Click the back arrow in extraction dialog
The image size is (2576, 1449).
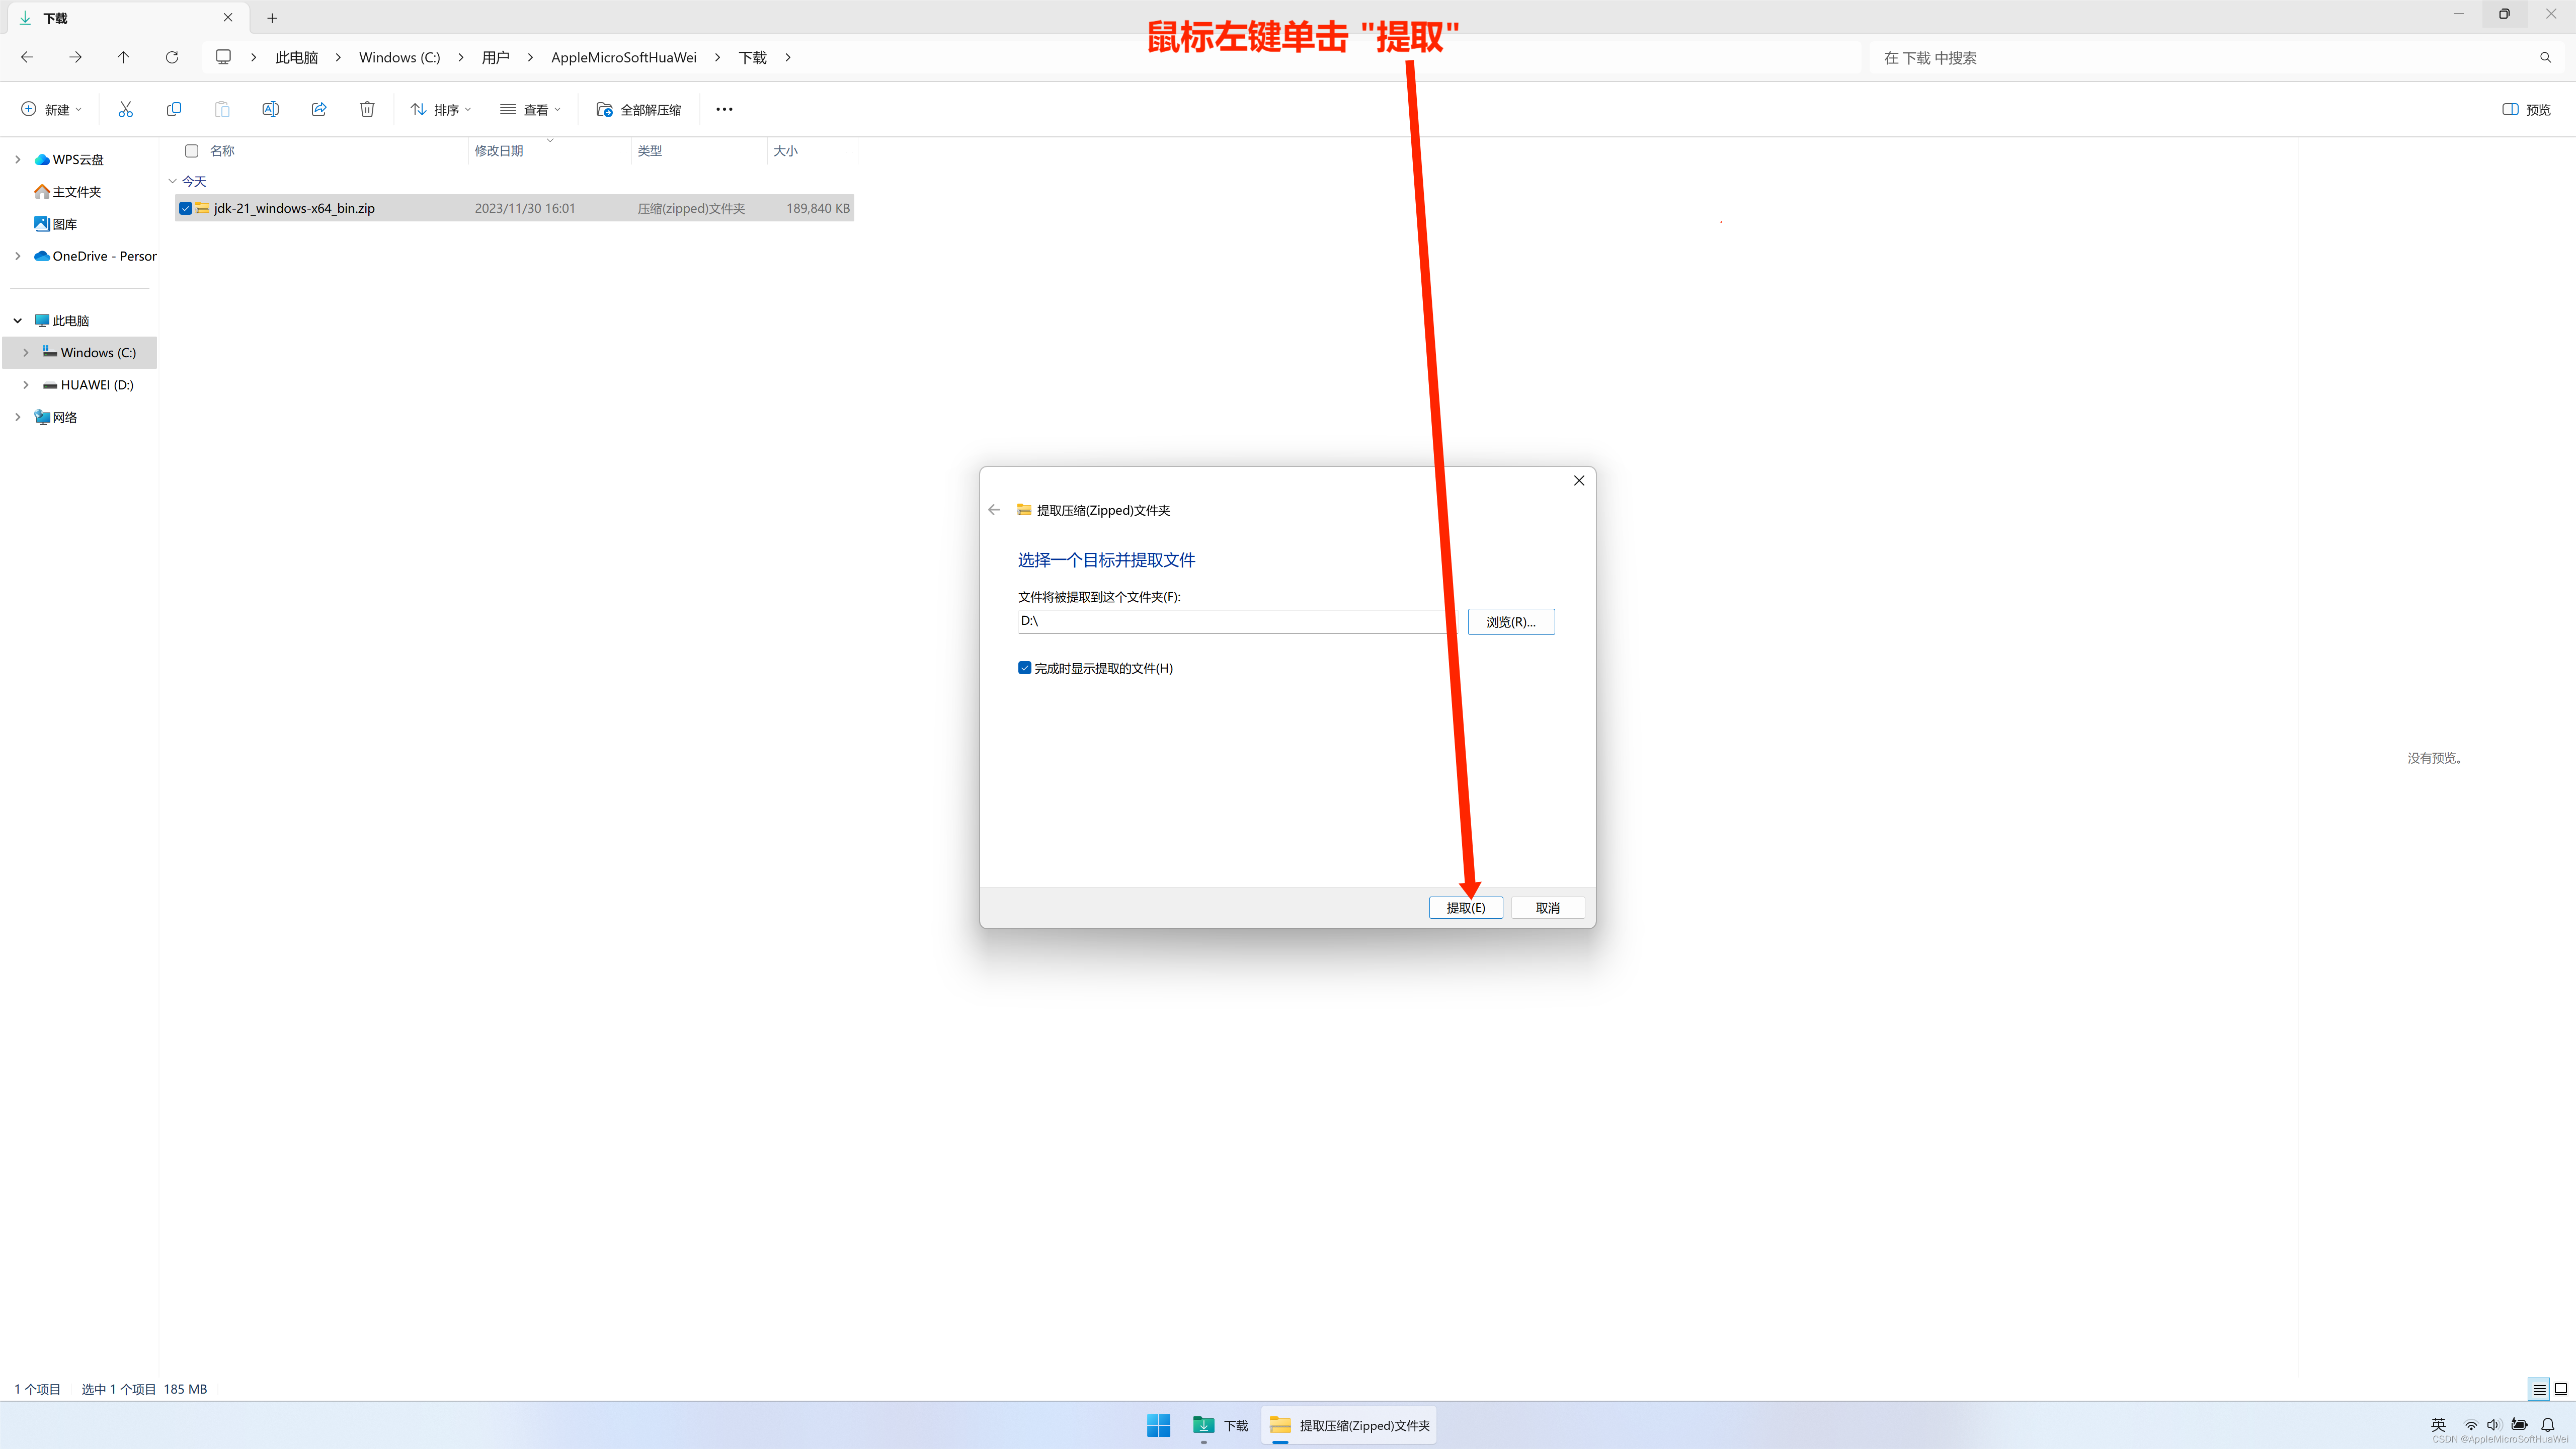pos(994,510)
